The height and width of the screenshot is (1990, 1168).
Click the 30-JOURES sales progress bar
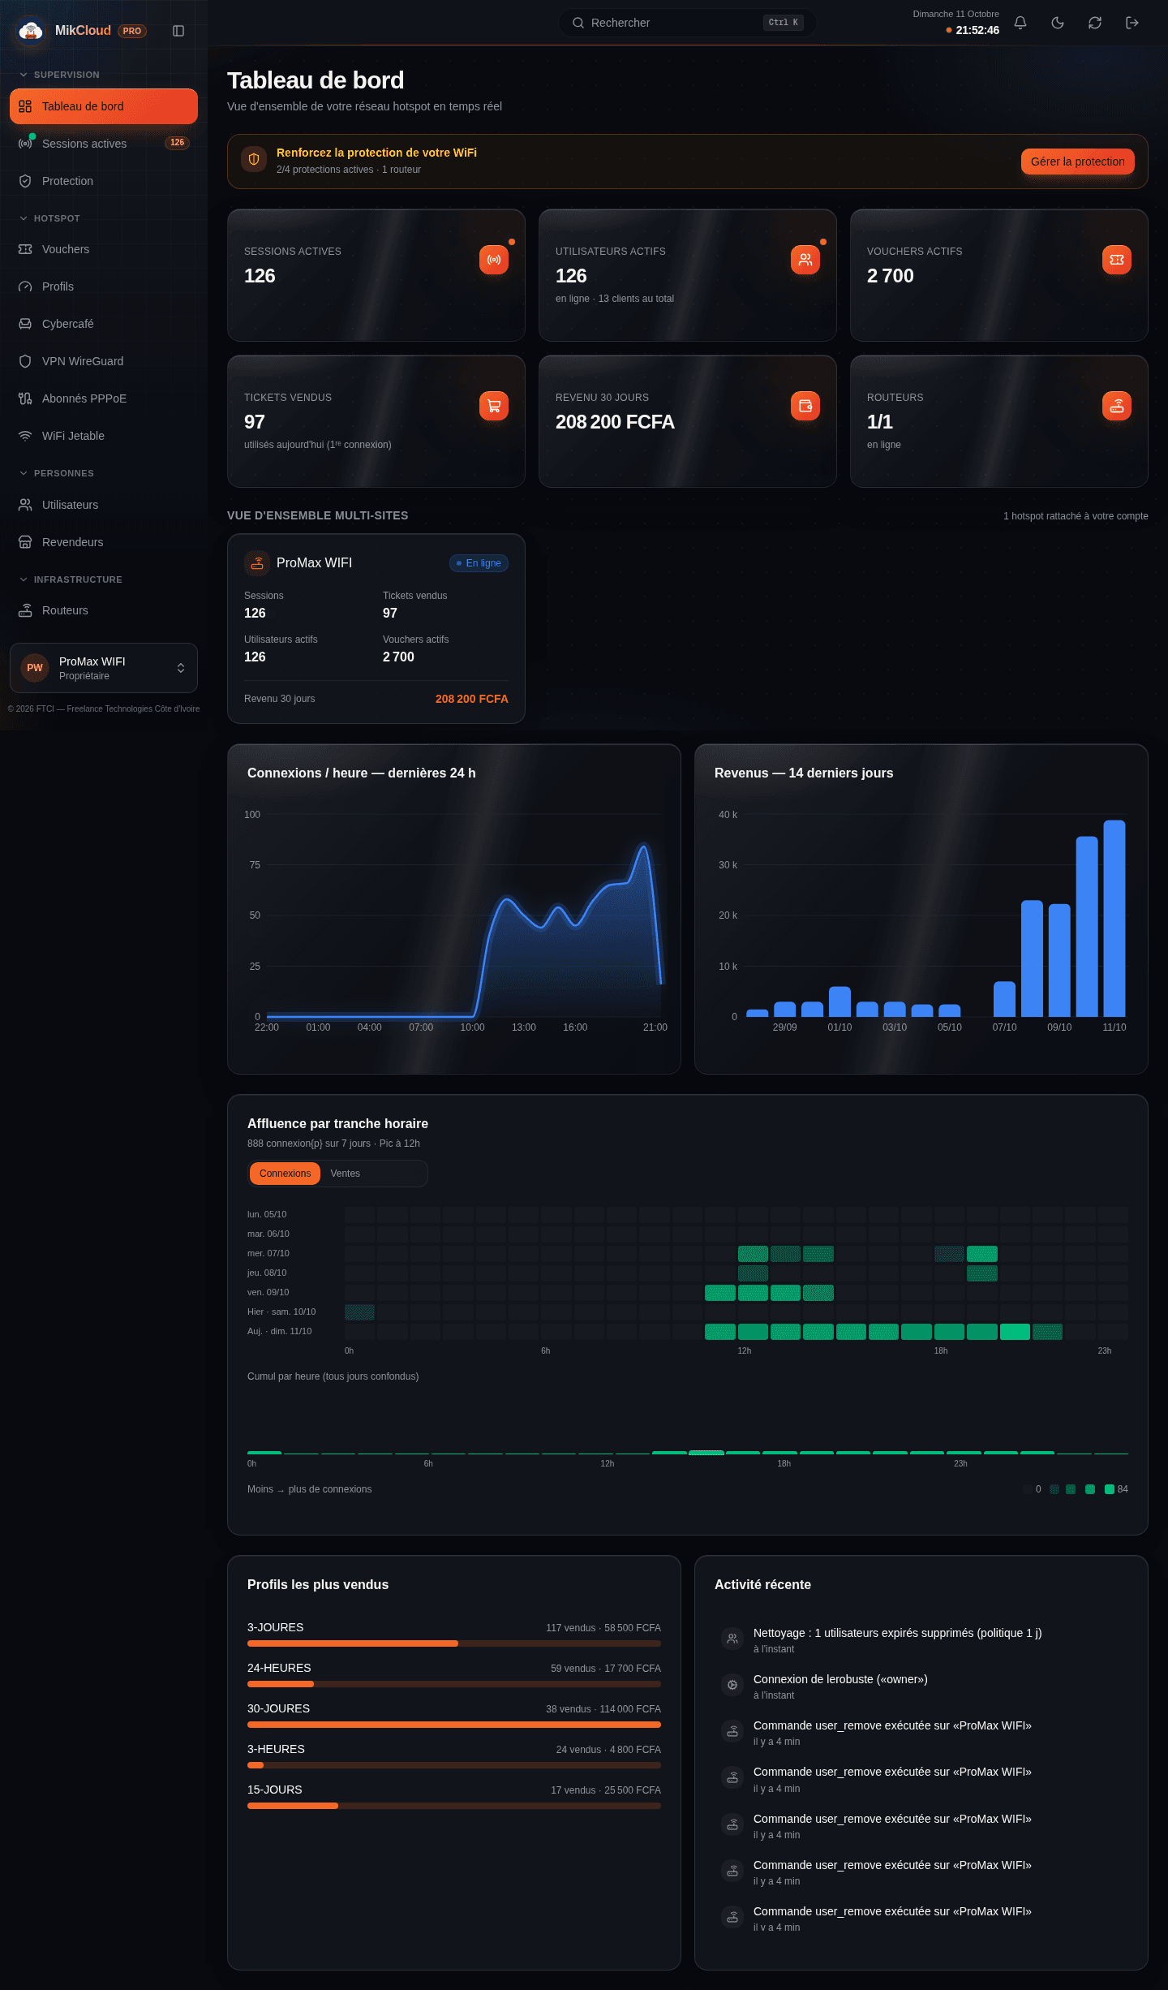tap(454, 1725)
